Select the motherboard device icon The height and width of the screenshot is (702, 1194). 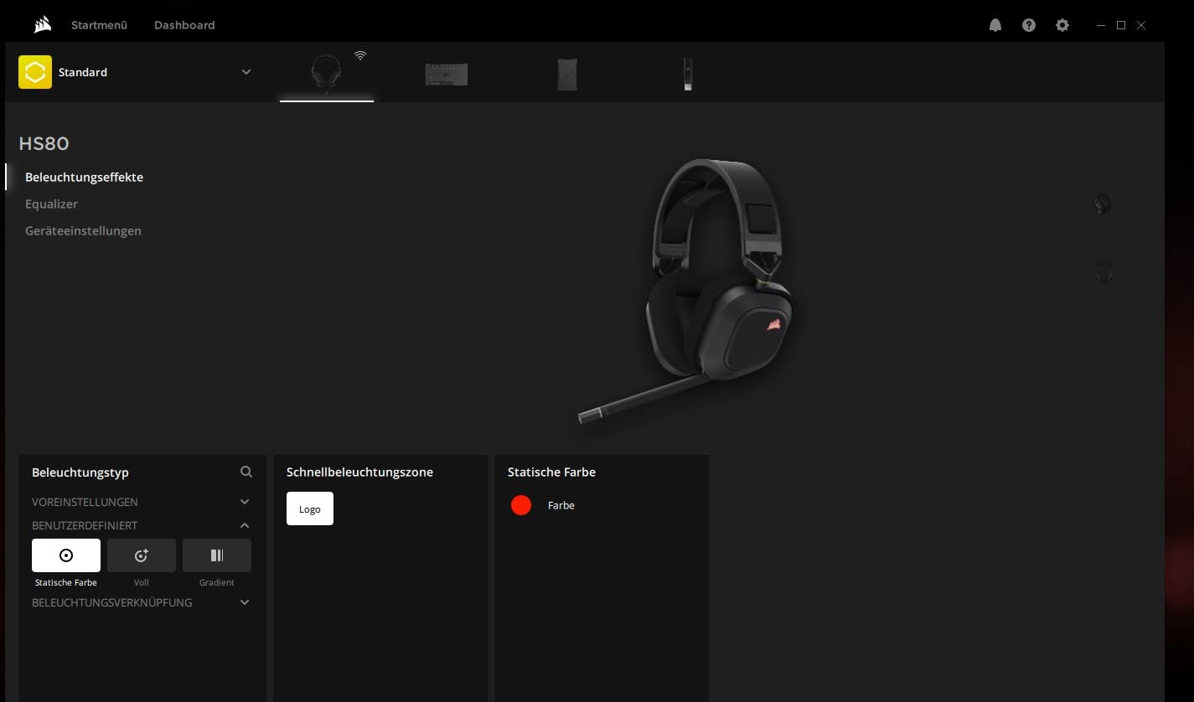447,74
